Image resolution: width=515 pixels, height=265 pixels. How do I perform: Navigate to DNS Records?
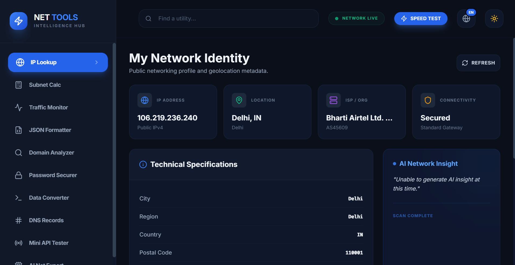(x=58, y=220)
